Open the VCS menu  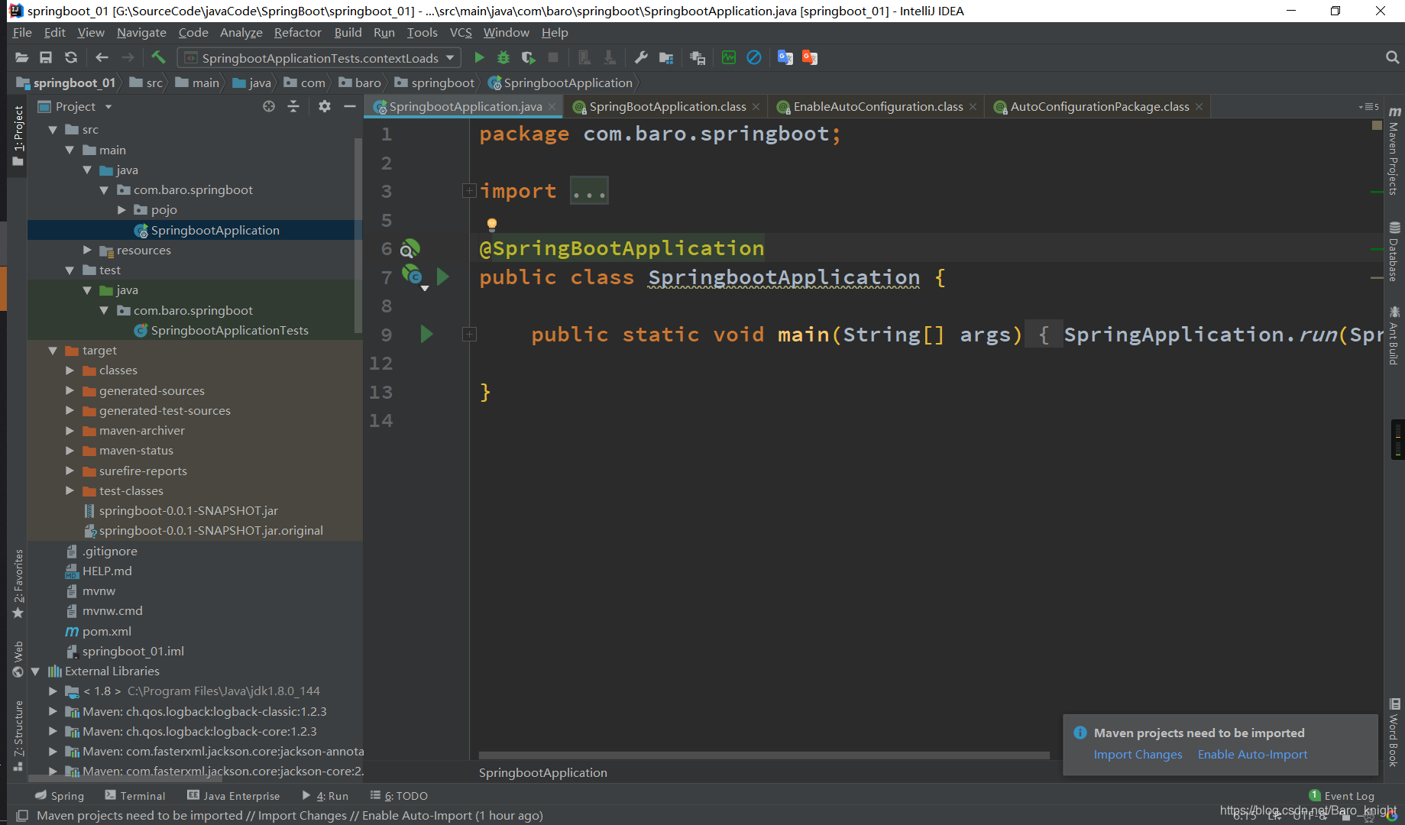(461, 32)
